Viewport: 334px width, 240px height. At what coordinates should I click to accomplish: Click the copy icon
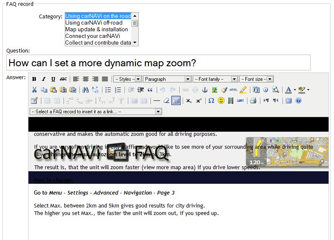tap(44, 90)
